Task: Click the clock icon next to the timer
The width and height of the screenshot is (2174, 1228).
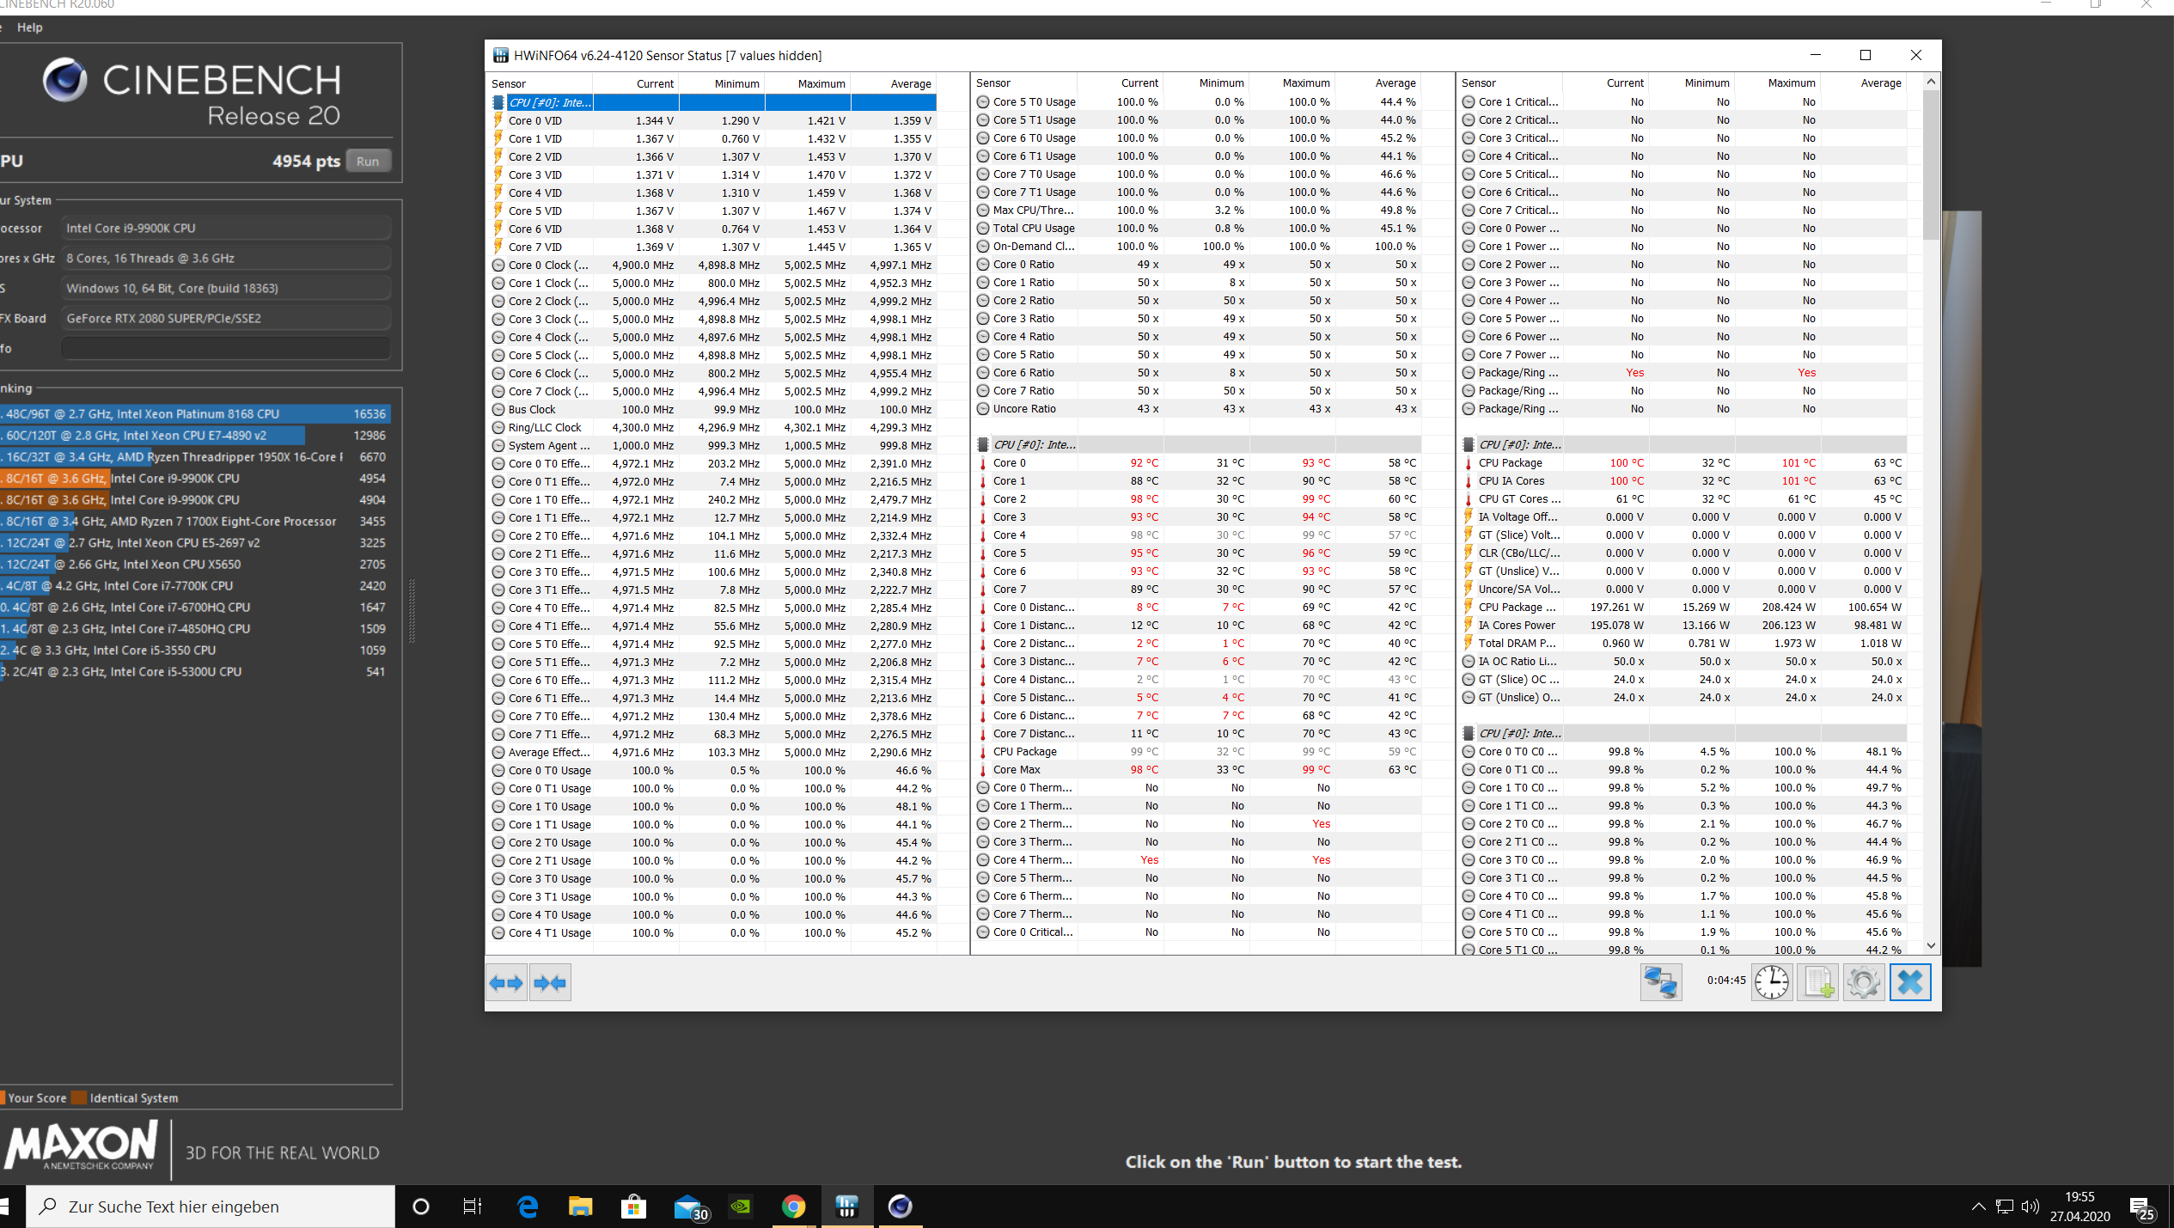Action: 1772,982
